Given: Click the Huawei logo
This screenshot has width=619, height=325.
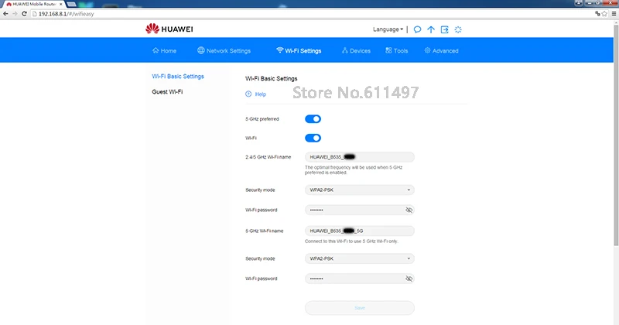Looking at the screenshot, I should pos(169,29).
